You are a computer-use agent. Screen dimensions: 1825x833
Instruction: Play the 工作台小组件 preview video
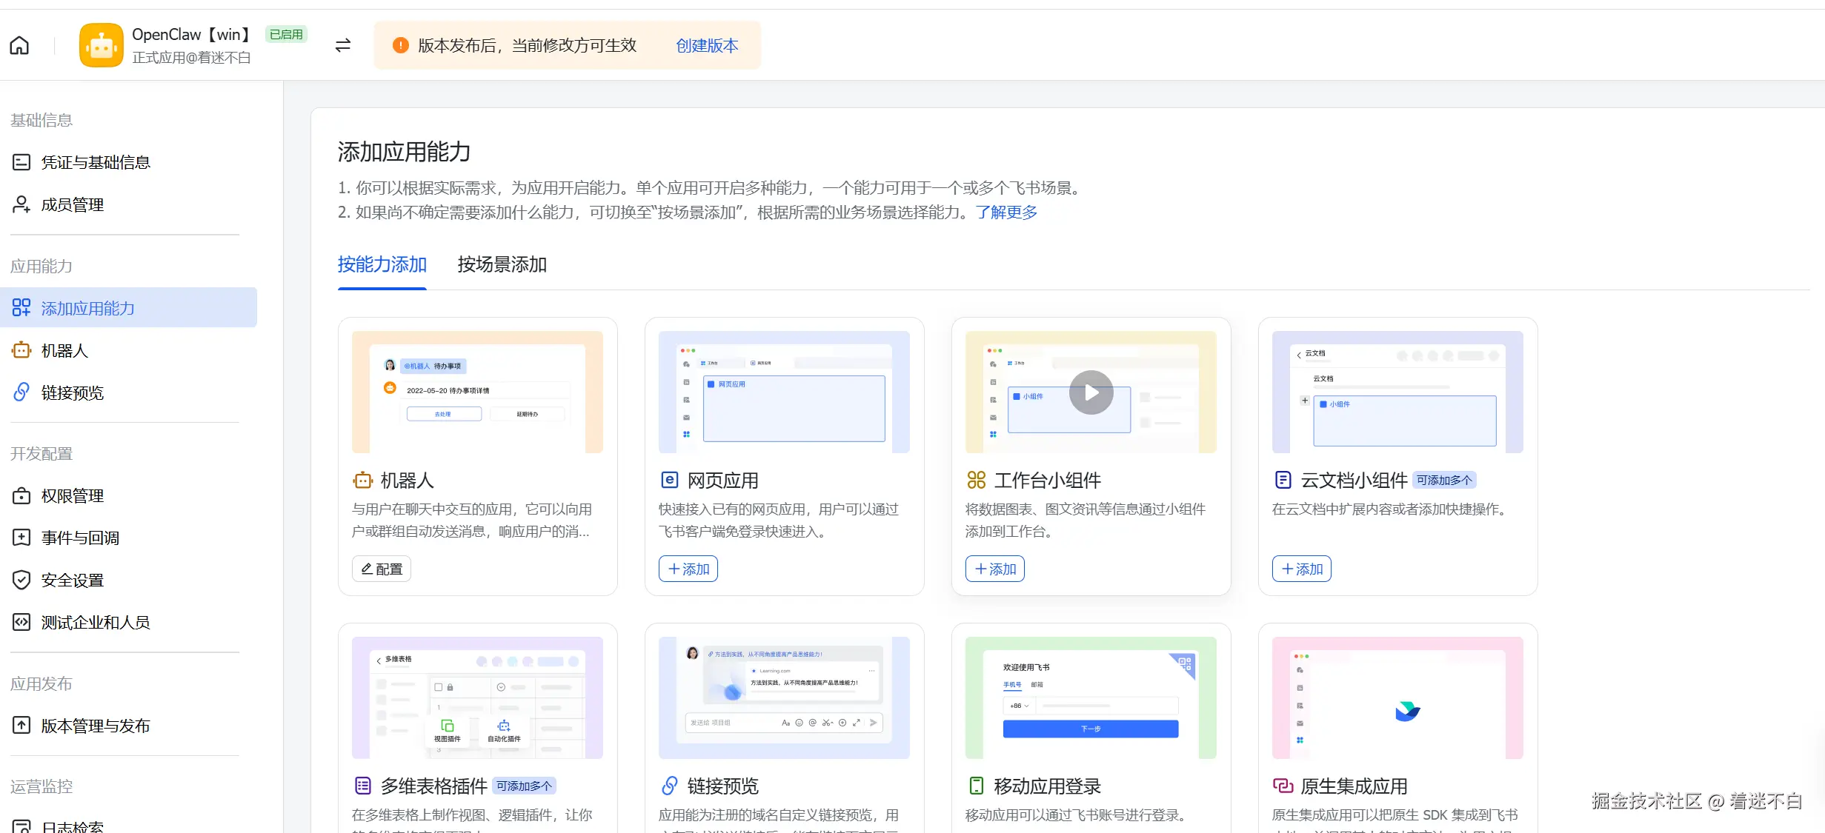[1091, 392]
